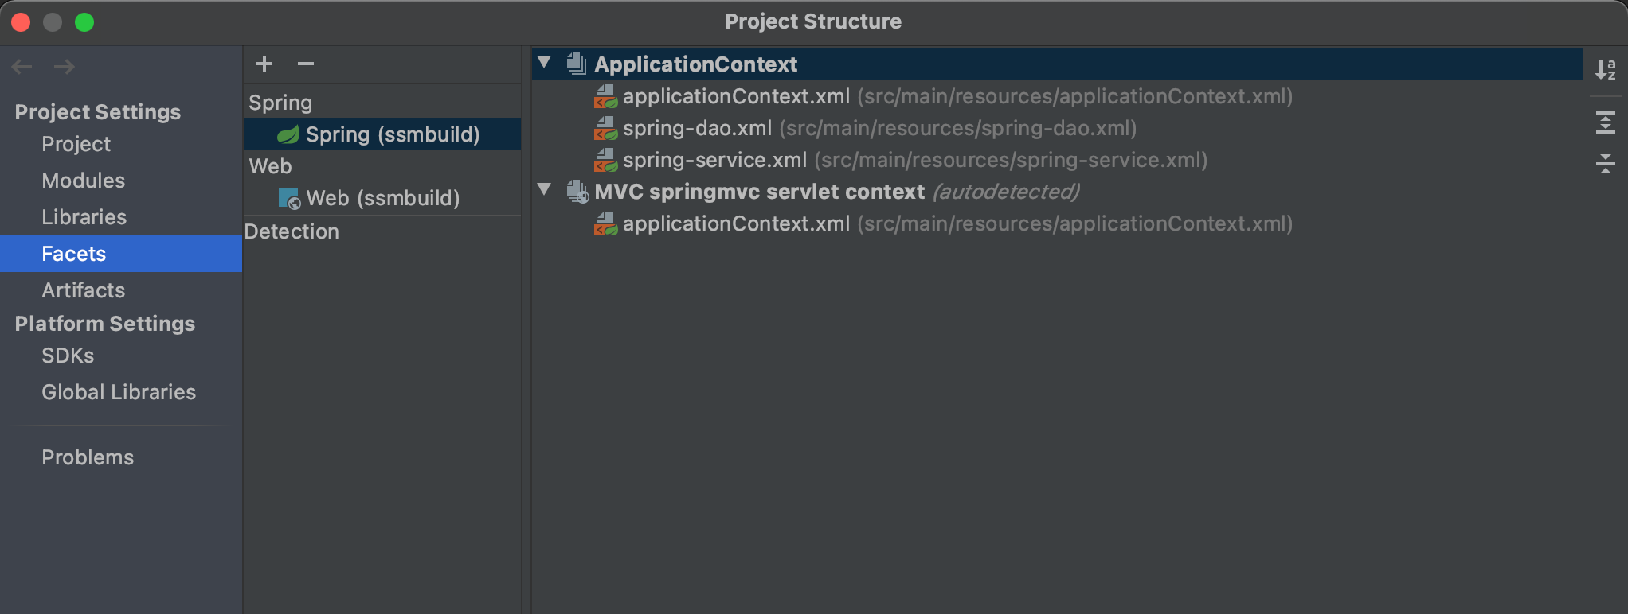Click the forward navigation arrow

click(x=65, y=67)
